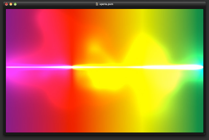209x140 pixels.
Task: Minimize the xperia.pxm window
Action: point(11,4)
